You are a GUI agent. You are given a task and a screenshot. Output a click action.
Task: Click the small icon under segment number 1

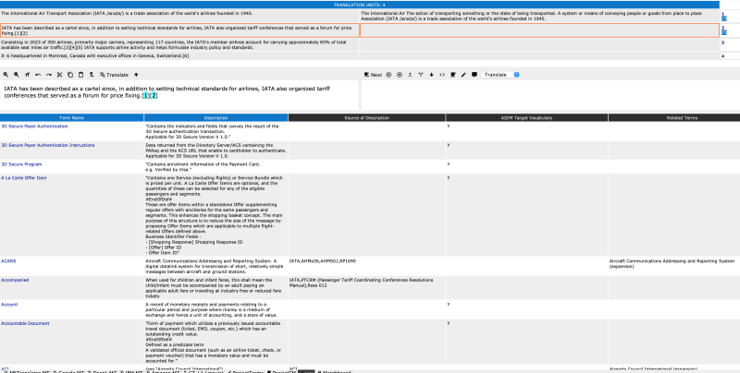tap(724, 18)
